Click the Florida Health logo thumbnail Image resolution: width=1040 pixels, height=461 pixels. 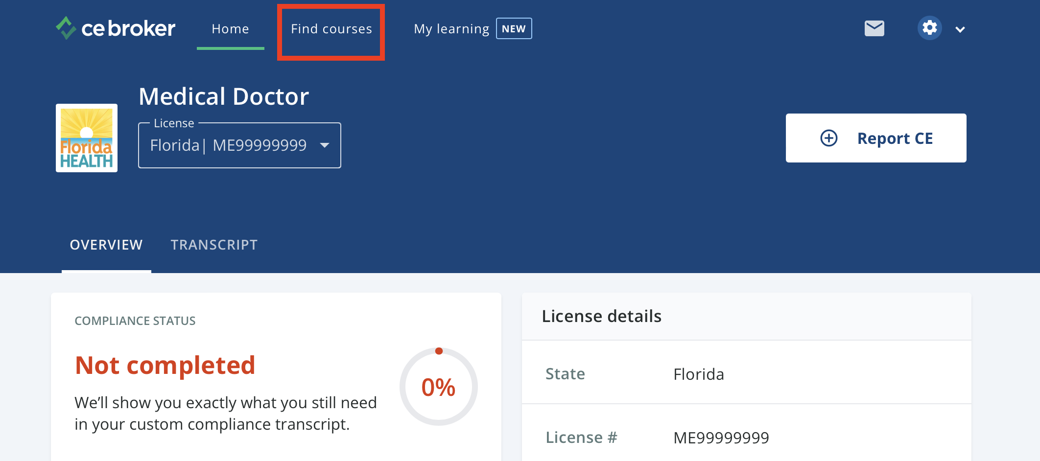87,138
